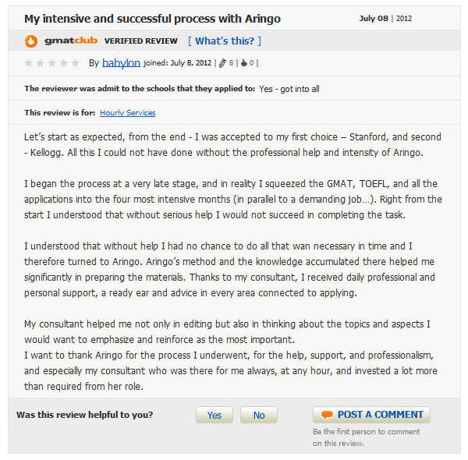Click the What's this? link

pos(225,41)
